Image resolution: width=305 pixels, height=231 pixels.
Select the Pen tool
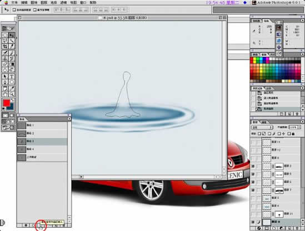tap(5, 82)
